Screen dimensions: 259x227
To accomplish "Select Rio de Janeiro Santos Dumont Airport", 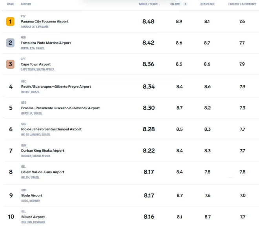I will [51, 129].
